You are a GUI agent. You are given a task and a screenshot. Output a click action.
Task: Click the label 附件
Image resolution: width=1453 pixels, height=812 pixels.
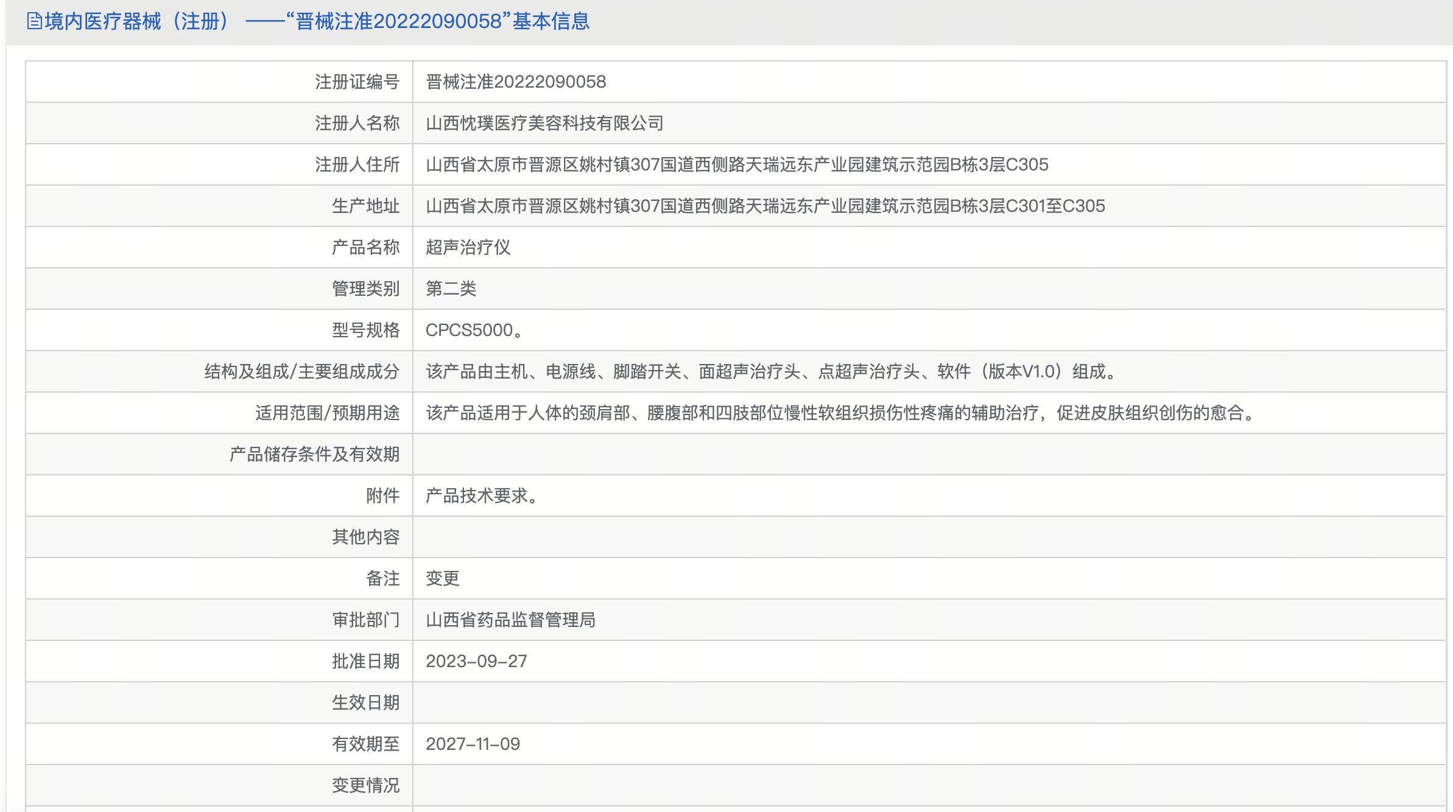coord(382,495)
